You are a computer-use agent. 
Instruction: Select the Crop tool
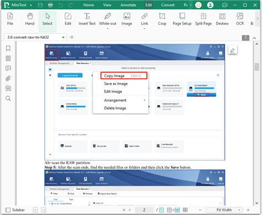click(162, 19)
